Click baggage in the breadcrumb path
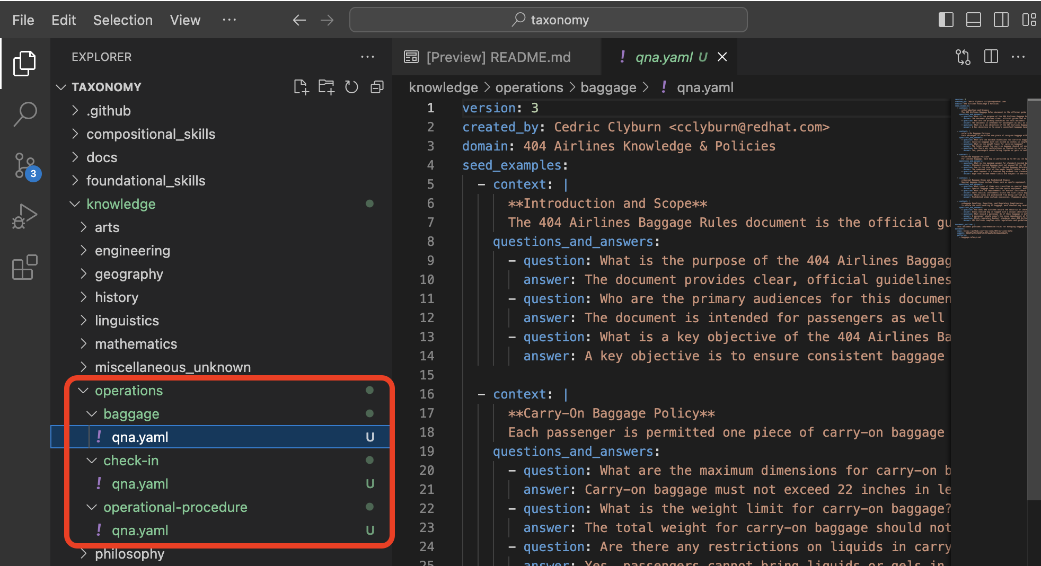This screenshot has height=566, width=1041. coord(608,87)
